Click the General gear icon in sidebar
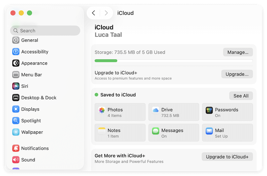 16,40
